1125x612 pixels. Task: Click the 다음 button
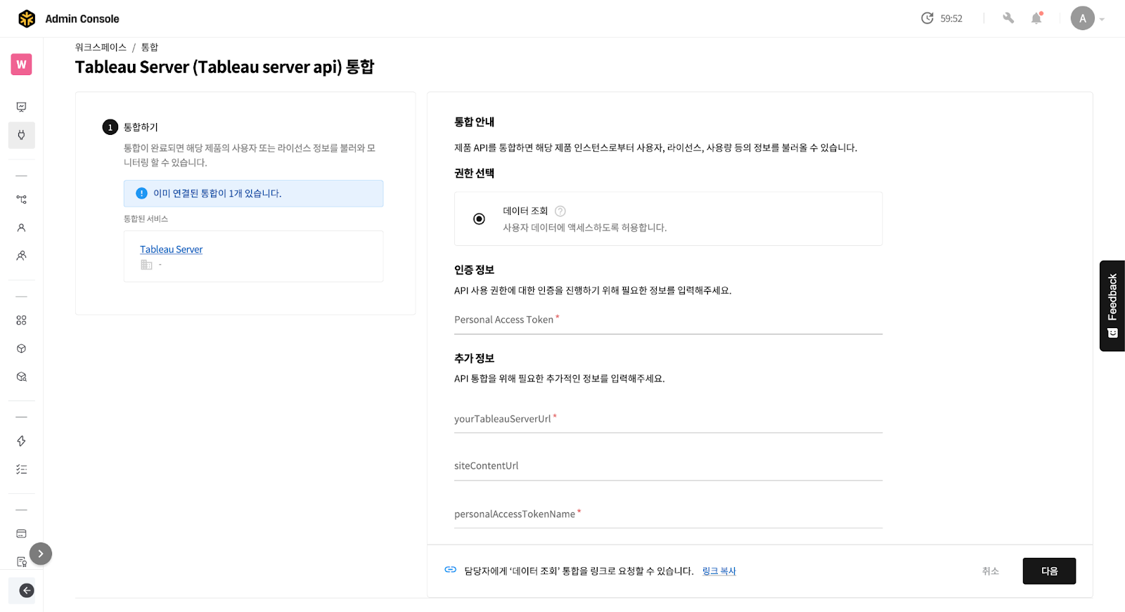point(1049,571)
